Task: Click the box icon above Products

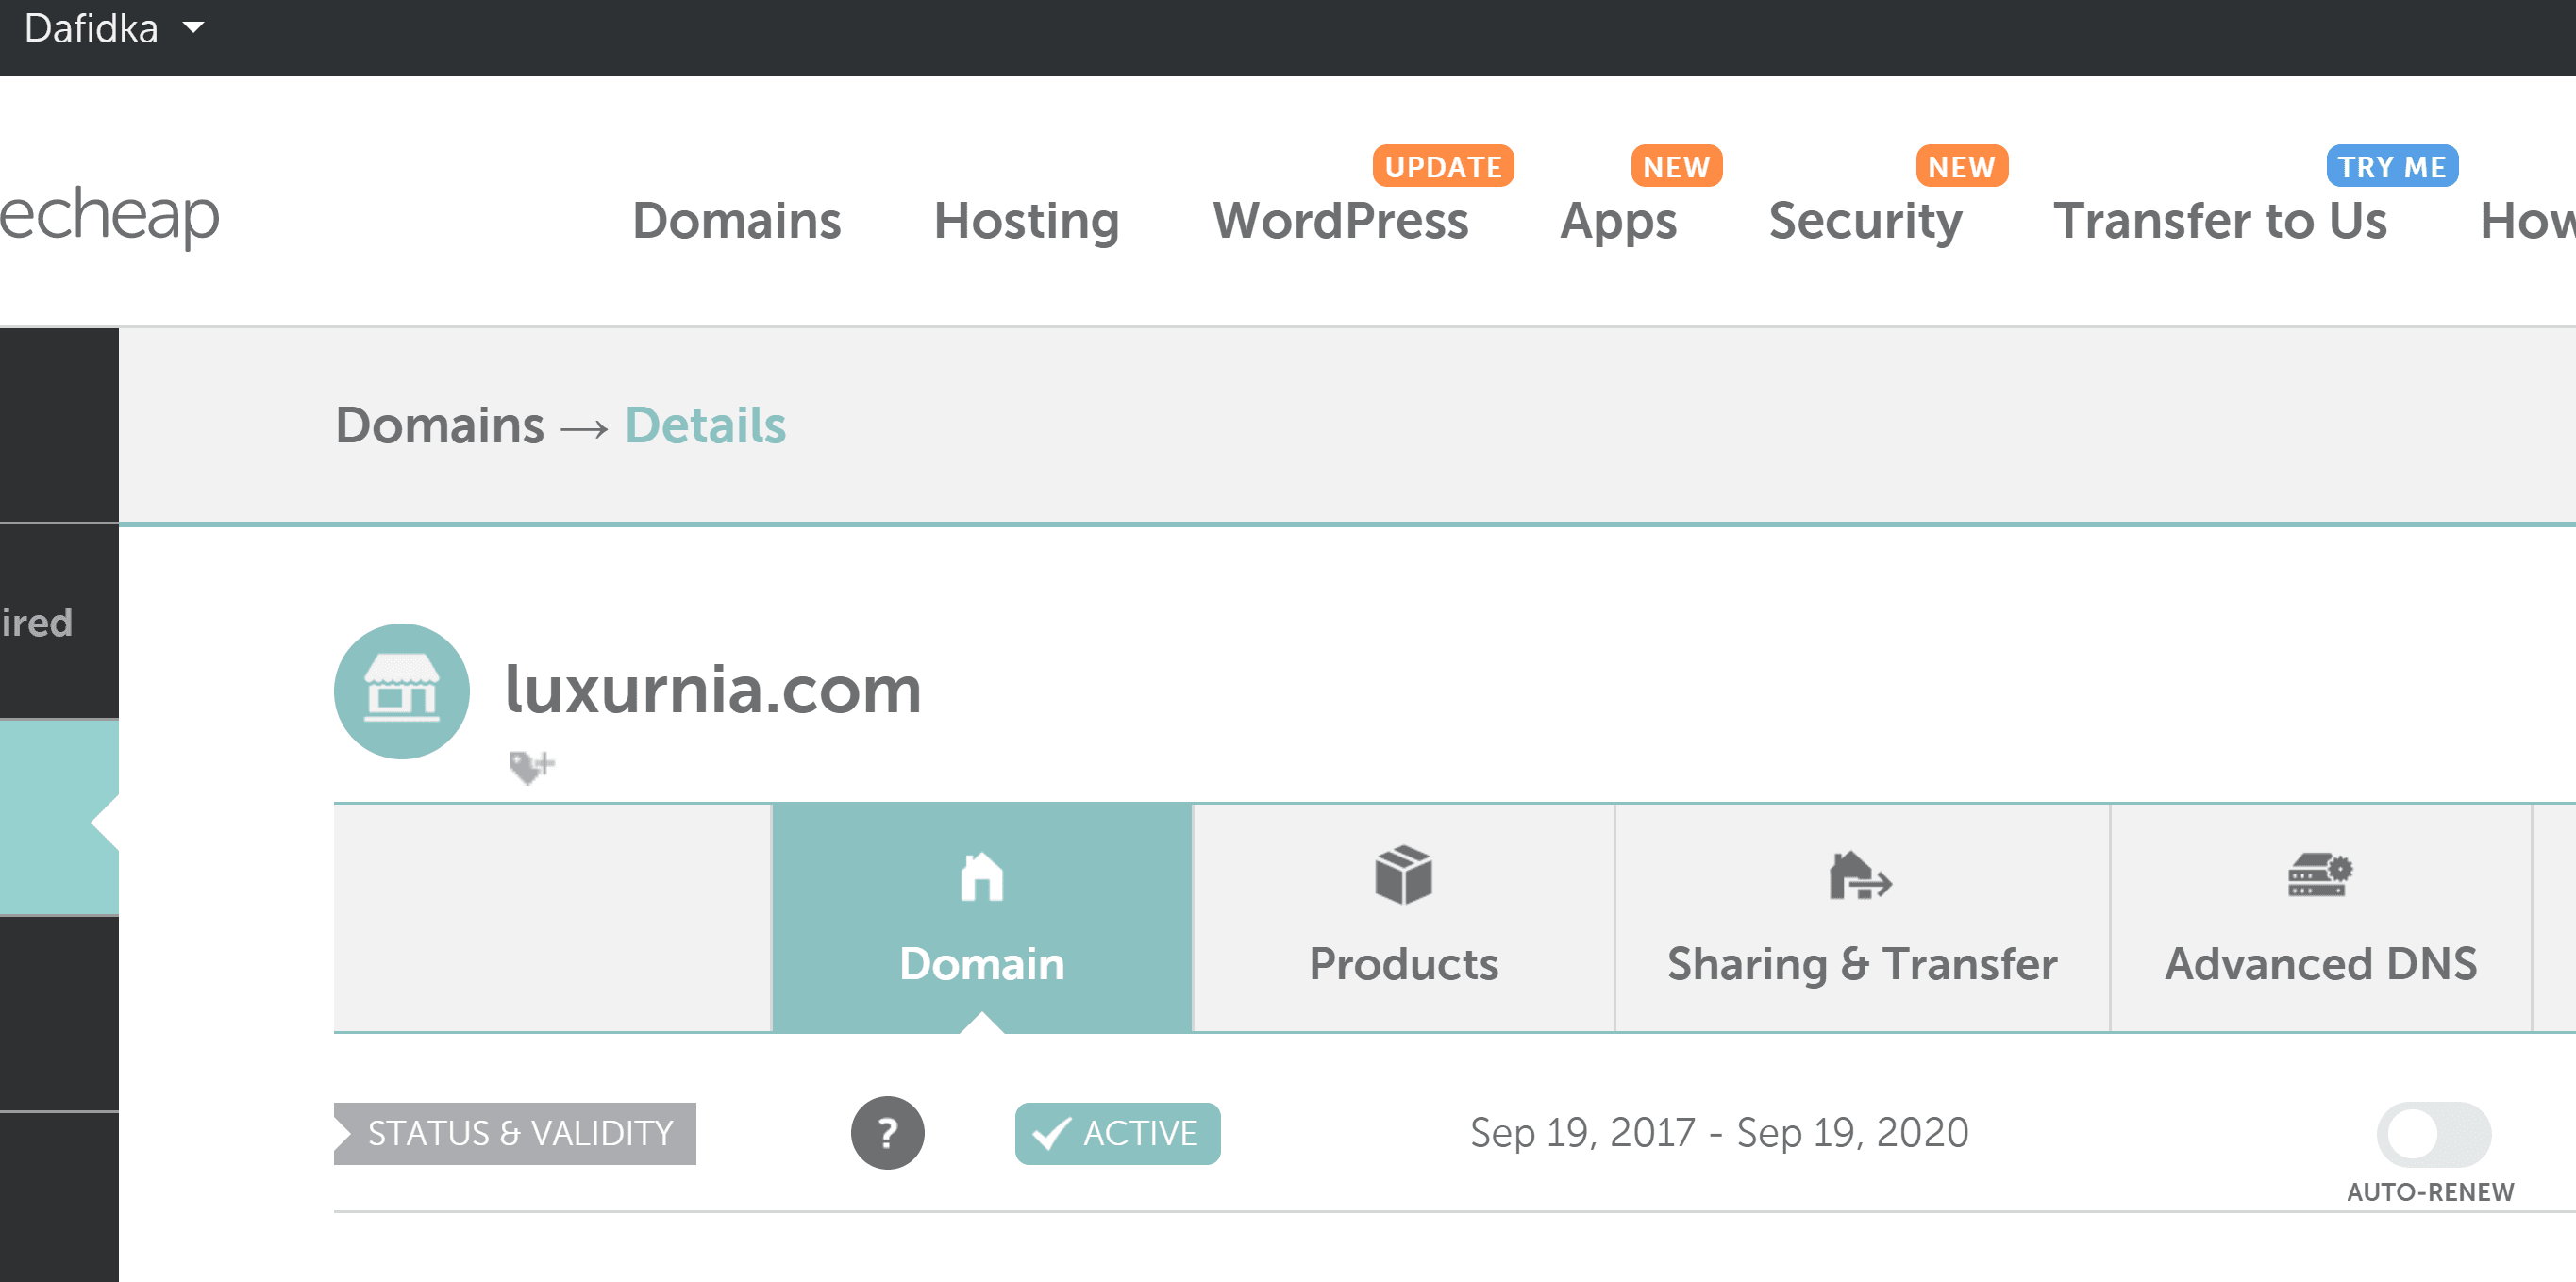Action: point(1403,875)
